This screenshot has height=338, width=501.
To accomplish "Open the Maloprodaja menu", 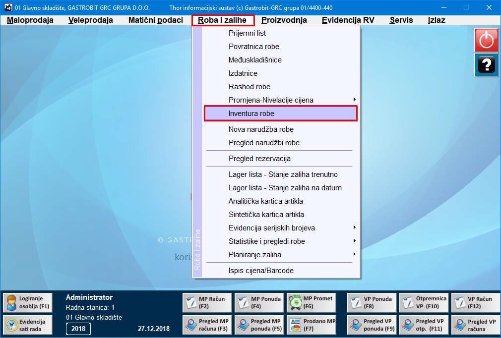I will tap(30, 20).
